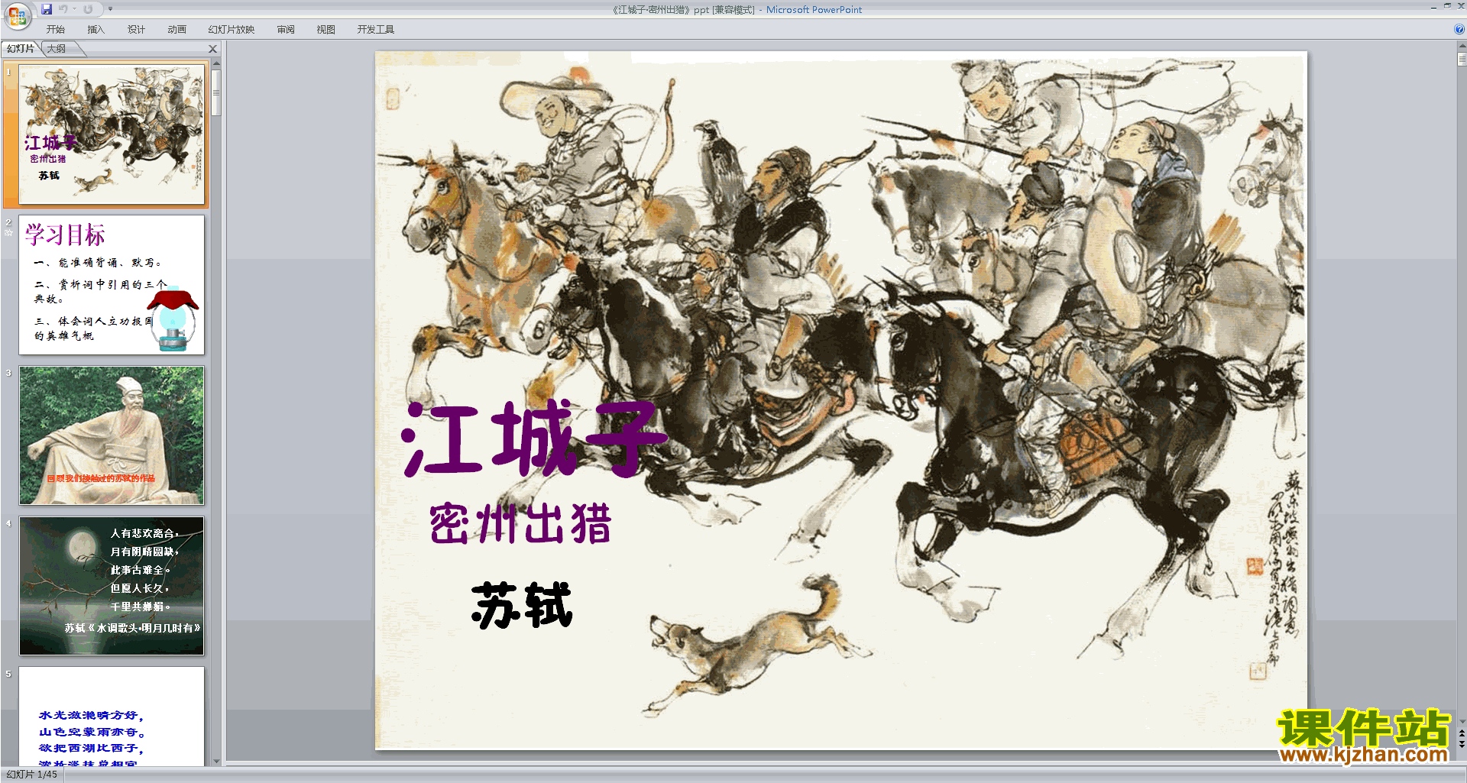Click the 江城子 title text on slide
The image size is (1467, 783).
pyautogui.click(x=534, y=438)
